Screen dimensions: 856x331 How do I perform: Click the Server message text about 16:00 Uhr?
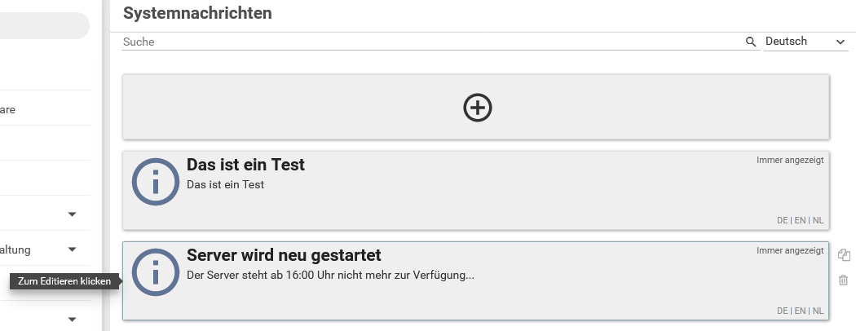click(x=330, y=276)
